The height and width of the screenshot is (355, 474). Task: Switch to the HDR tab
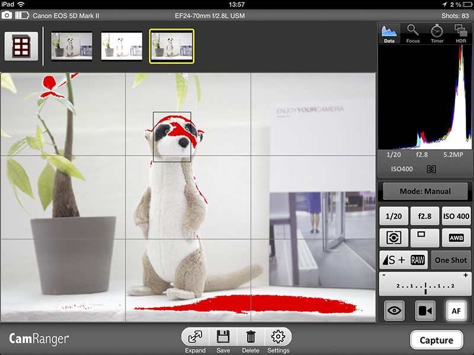pos(460,34)
